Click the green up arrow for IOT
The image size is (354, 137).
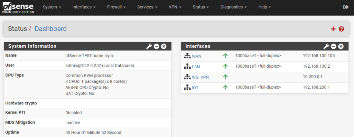[225, 87]
